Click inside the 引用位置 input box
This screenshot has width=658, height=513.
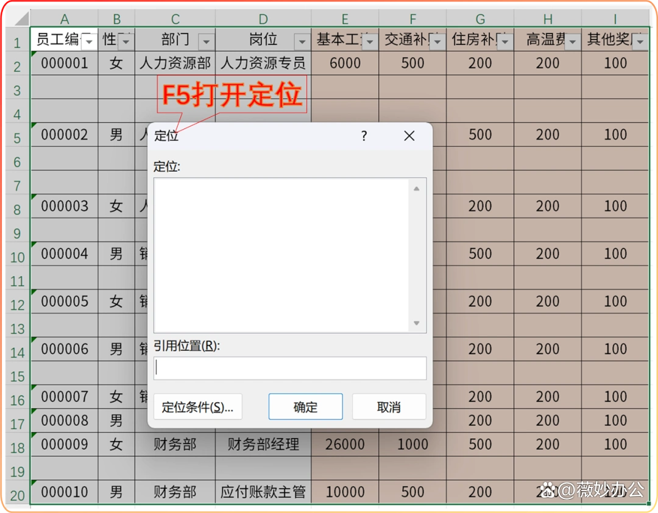coord(289,368)
